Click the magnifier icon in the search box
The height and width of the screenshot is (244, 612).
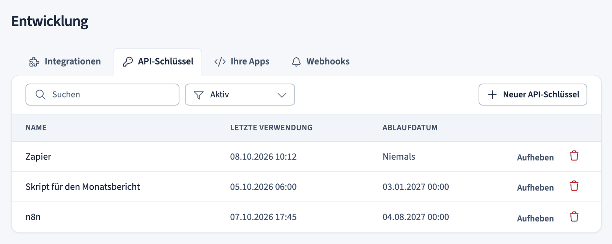[x=41, y=95]
